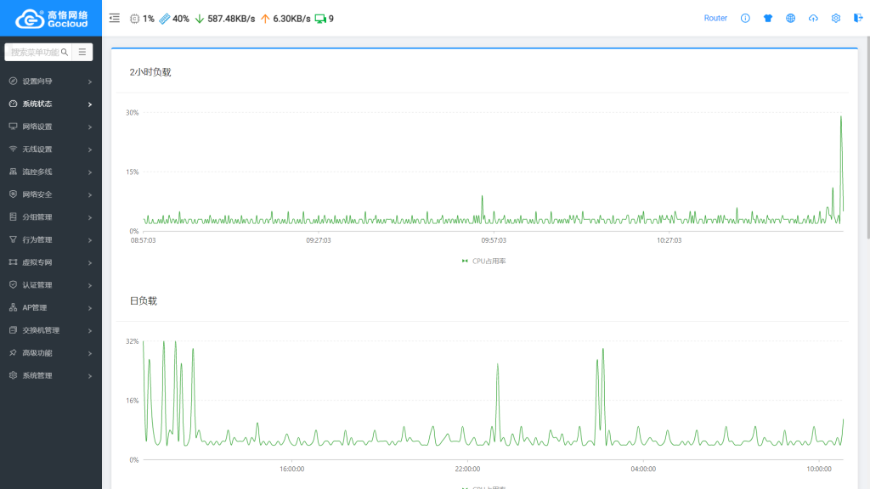Image resolution: width=870 pixels, height=489 pixels.
Task: Click the Gocloud logo
Action: [51, 19]
